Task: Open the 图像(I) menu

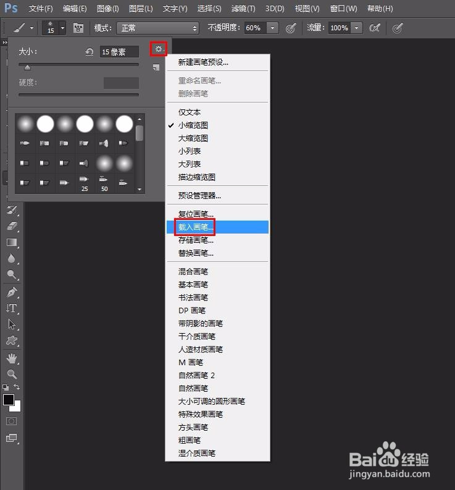Action: tap(108, 9)
